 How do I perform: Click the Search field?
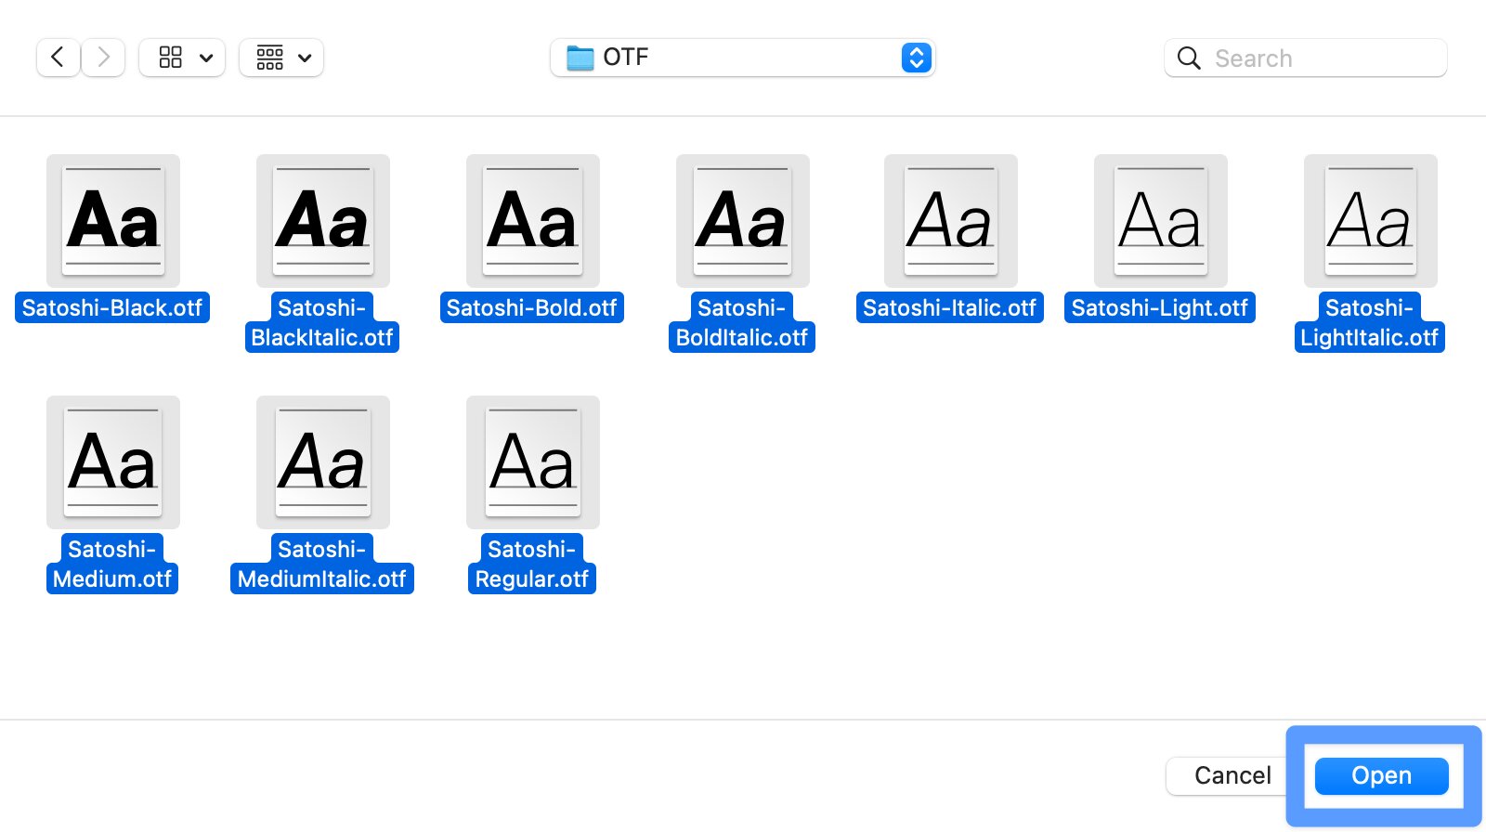1305,58
